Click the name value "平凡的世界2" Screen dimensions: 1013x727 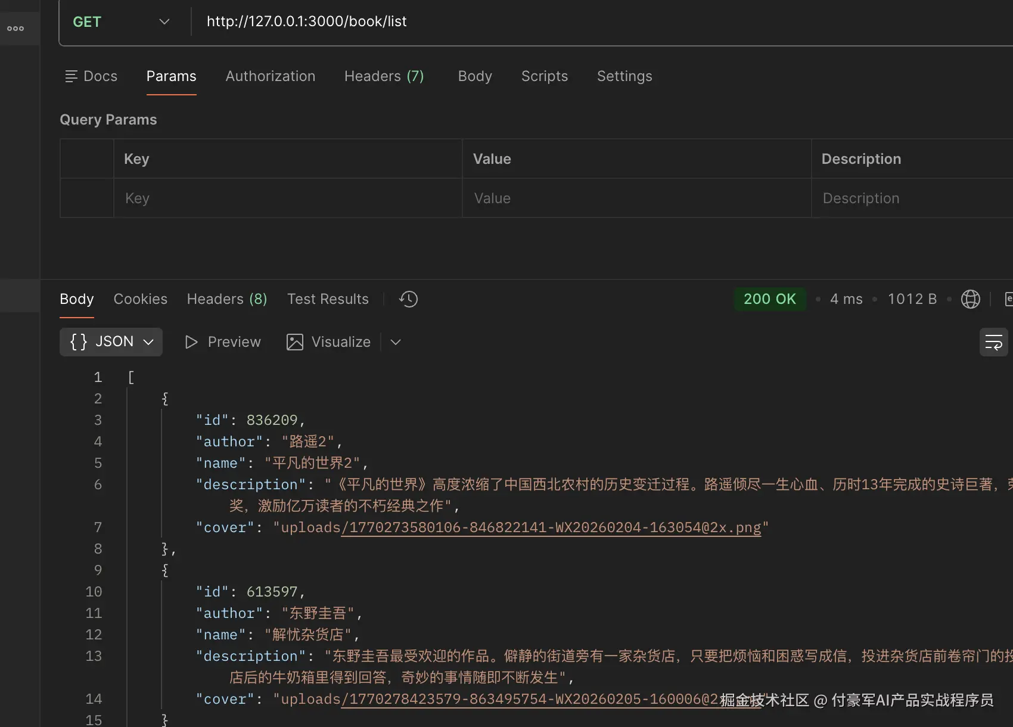pyautogui.click(x=312, y=464)
